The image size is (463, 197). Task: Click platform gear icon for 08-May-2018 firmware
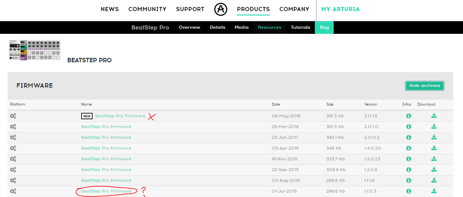tap(13, 116)
